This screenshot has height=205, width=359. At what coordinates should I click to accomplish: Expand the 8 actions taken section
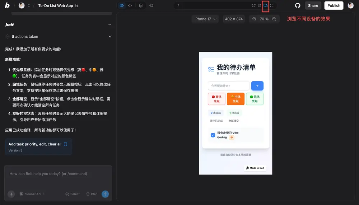coord(110,36)
